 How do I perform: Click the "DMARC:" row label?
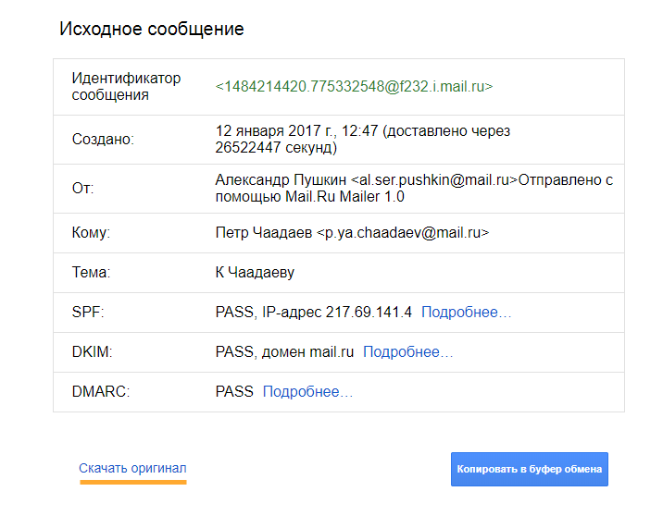tap(100, 392)
